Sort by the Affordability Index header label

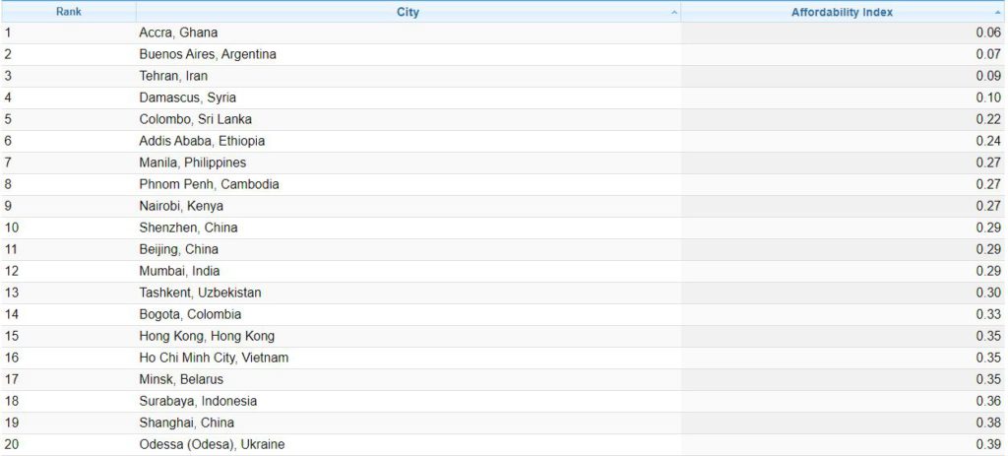[842, 12]
